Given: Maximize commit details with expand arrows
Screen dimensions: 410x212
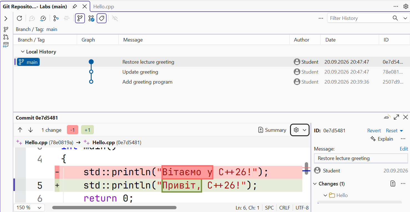Looking at the screenshot, I should tap(396, 117).
